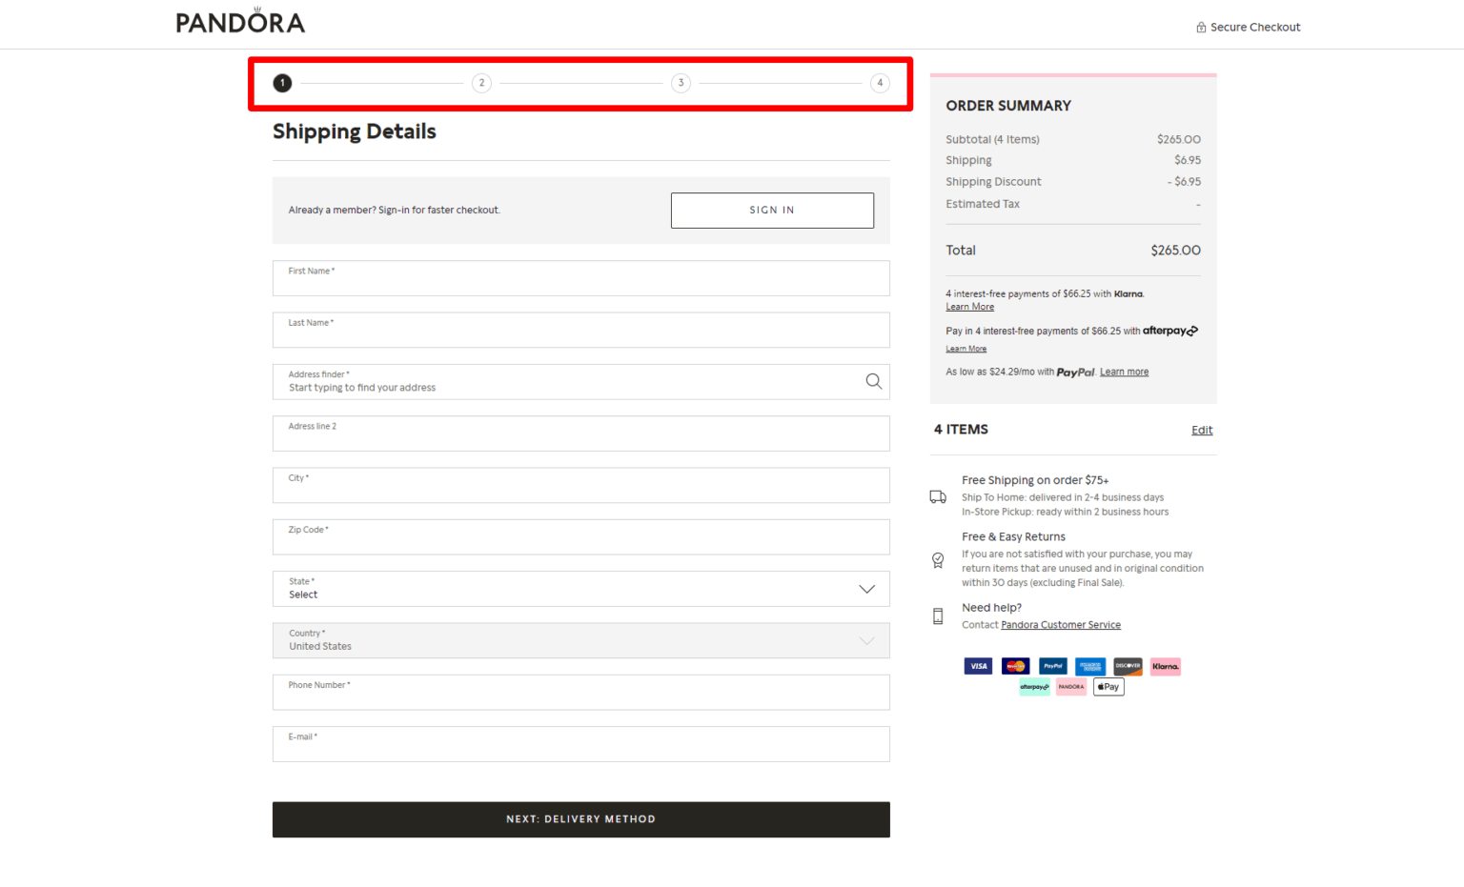The image size is (1464, 887).
Task: Click the First Name input field
Action: pos(580,278)
